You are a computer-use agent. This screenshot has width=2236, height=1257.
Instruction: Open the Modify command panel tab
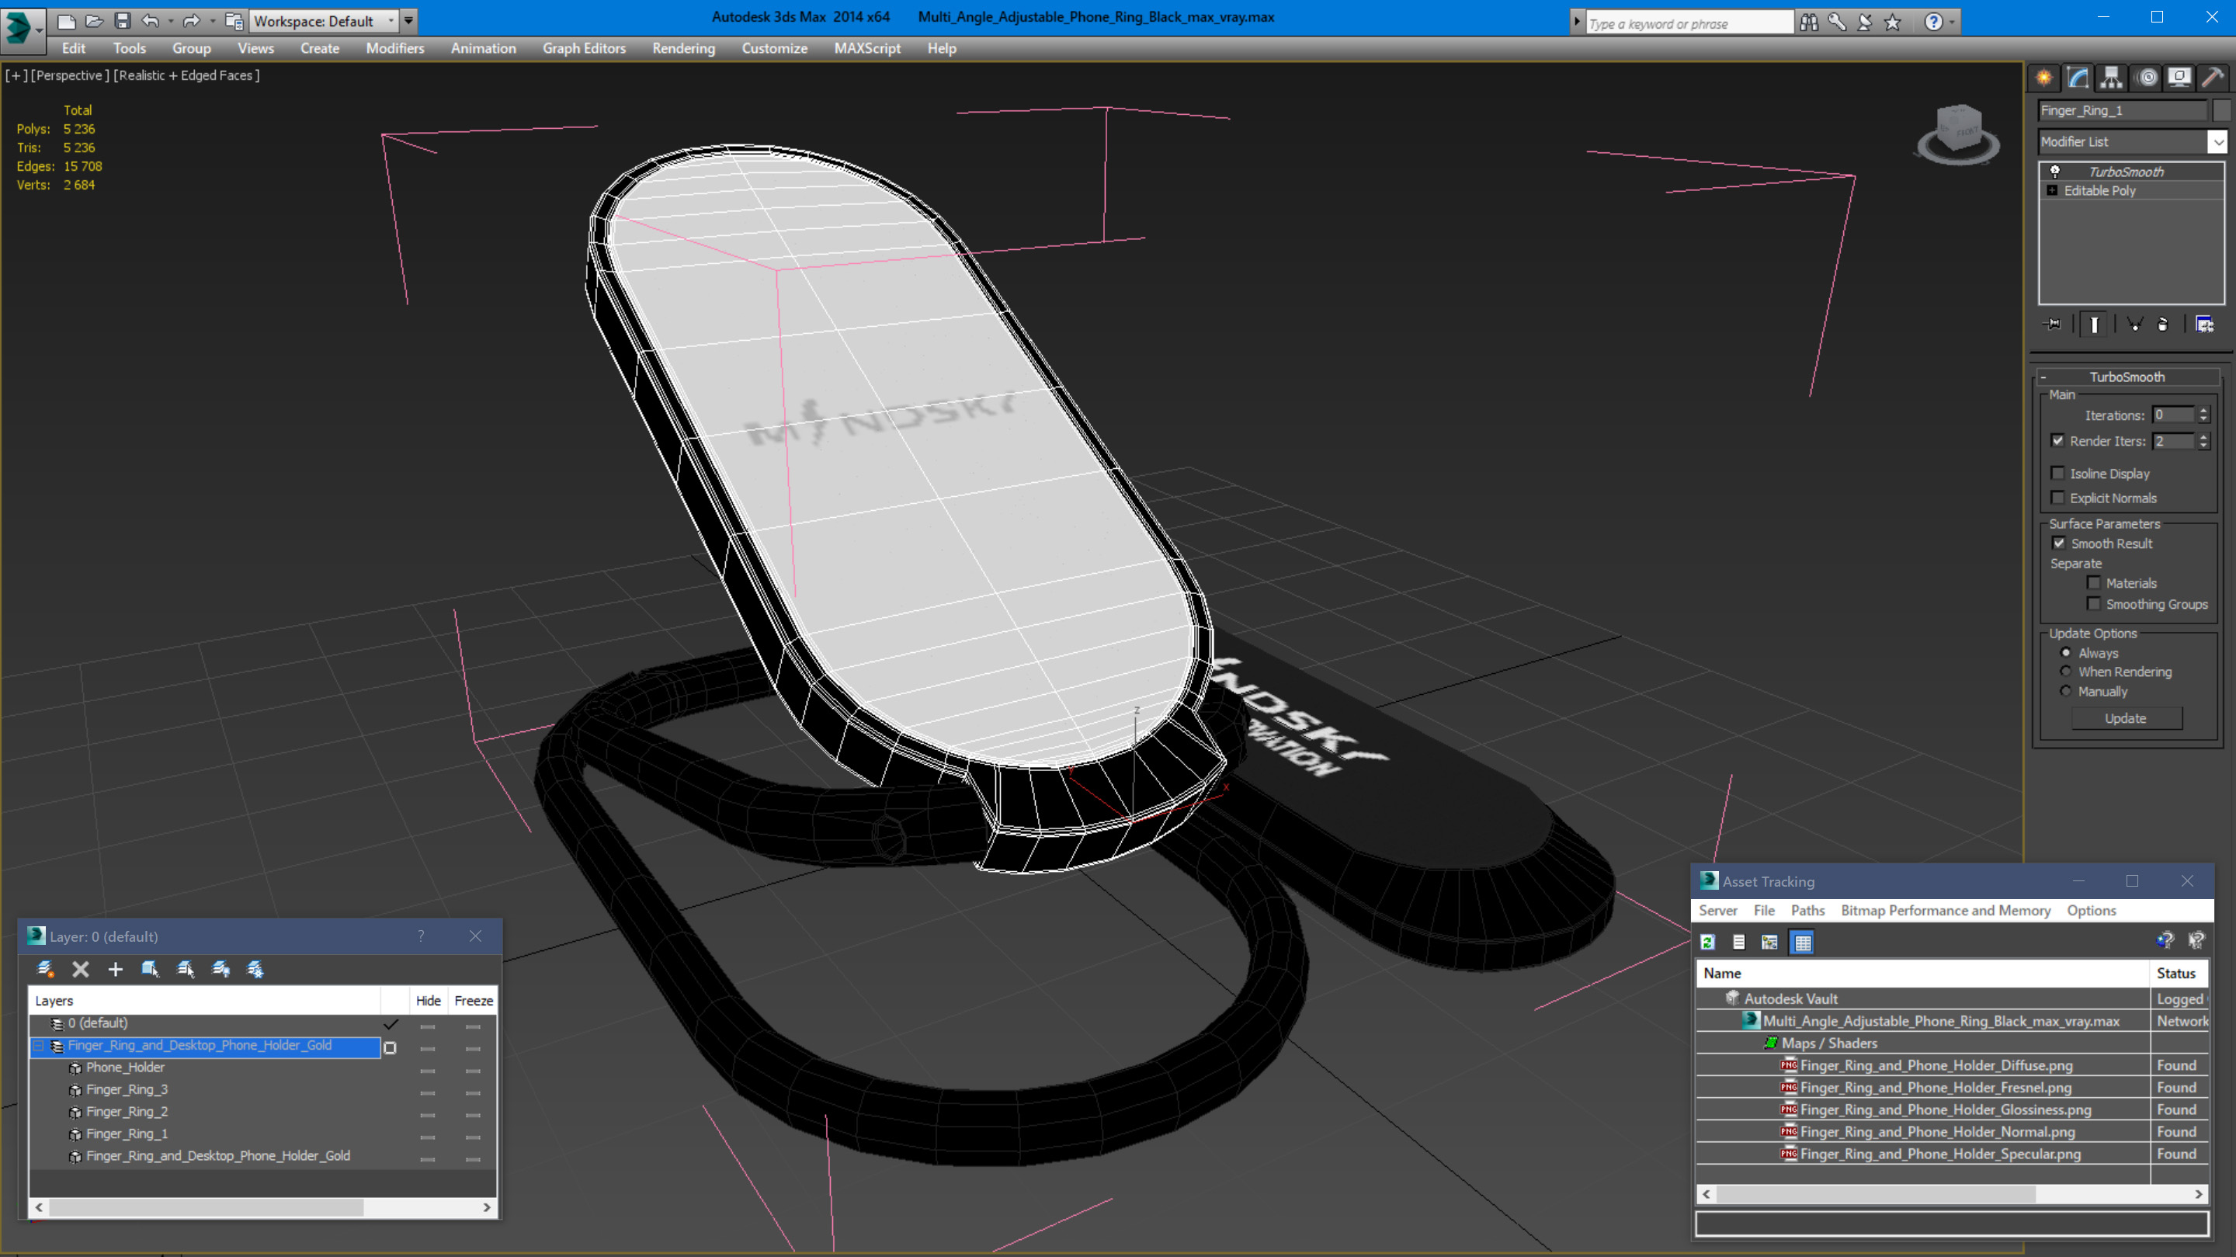point(2078,78)
